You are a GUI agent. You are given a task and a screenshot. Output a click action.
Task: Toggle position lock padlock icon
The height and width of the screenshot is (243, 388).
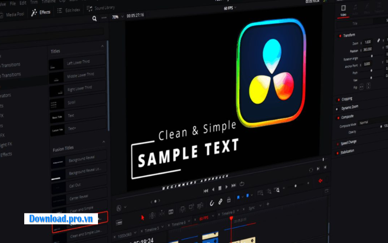click(229, 200)
